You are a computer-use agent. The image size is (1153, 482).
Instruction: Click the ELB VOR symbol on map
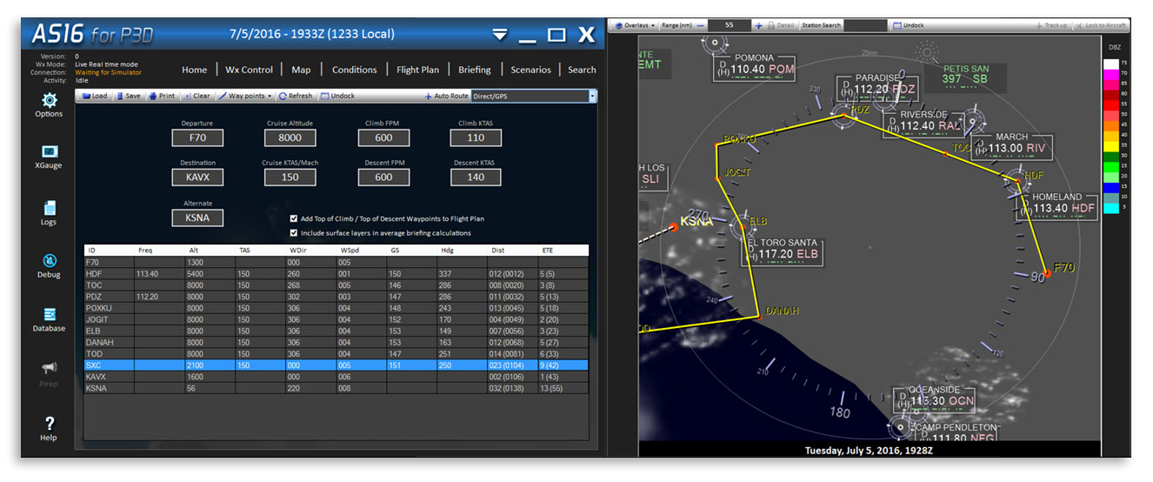point(741,227)
